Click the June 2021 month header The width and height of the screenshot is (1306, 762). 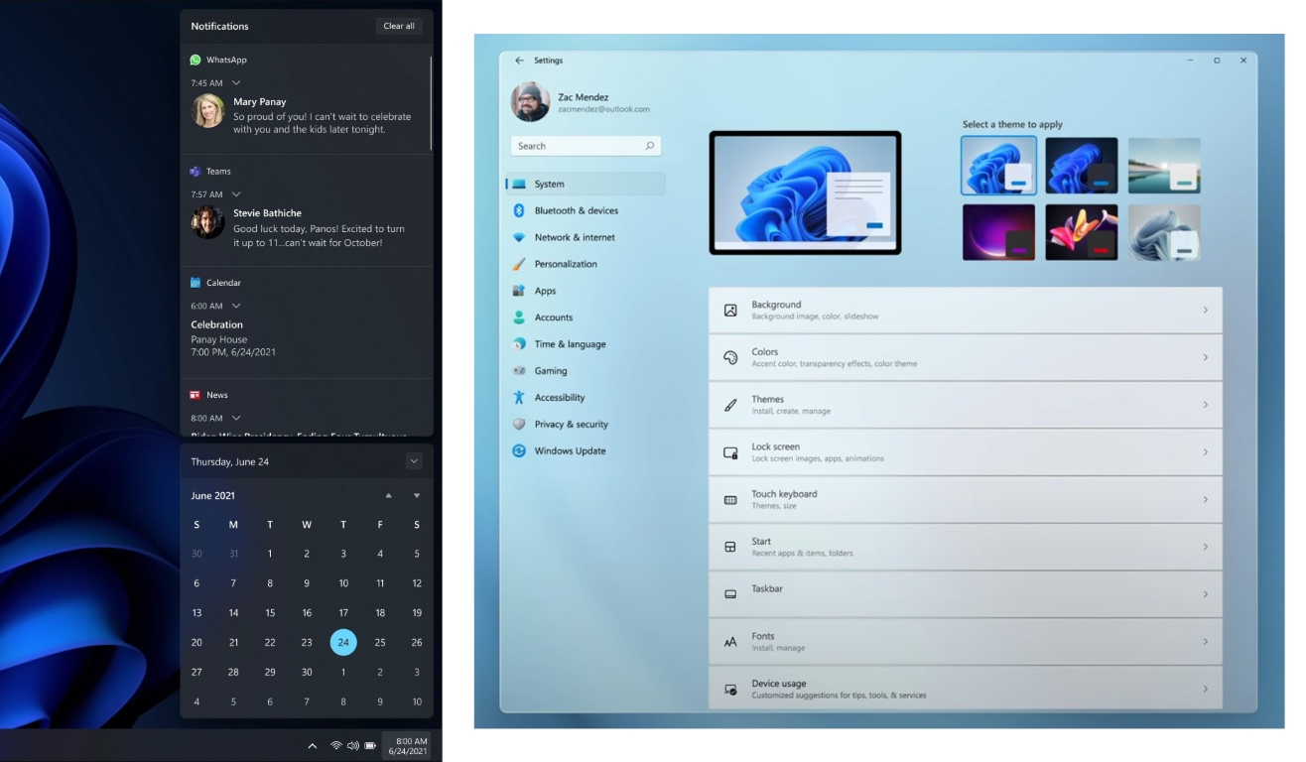212,495
